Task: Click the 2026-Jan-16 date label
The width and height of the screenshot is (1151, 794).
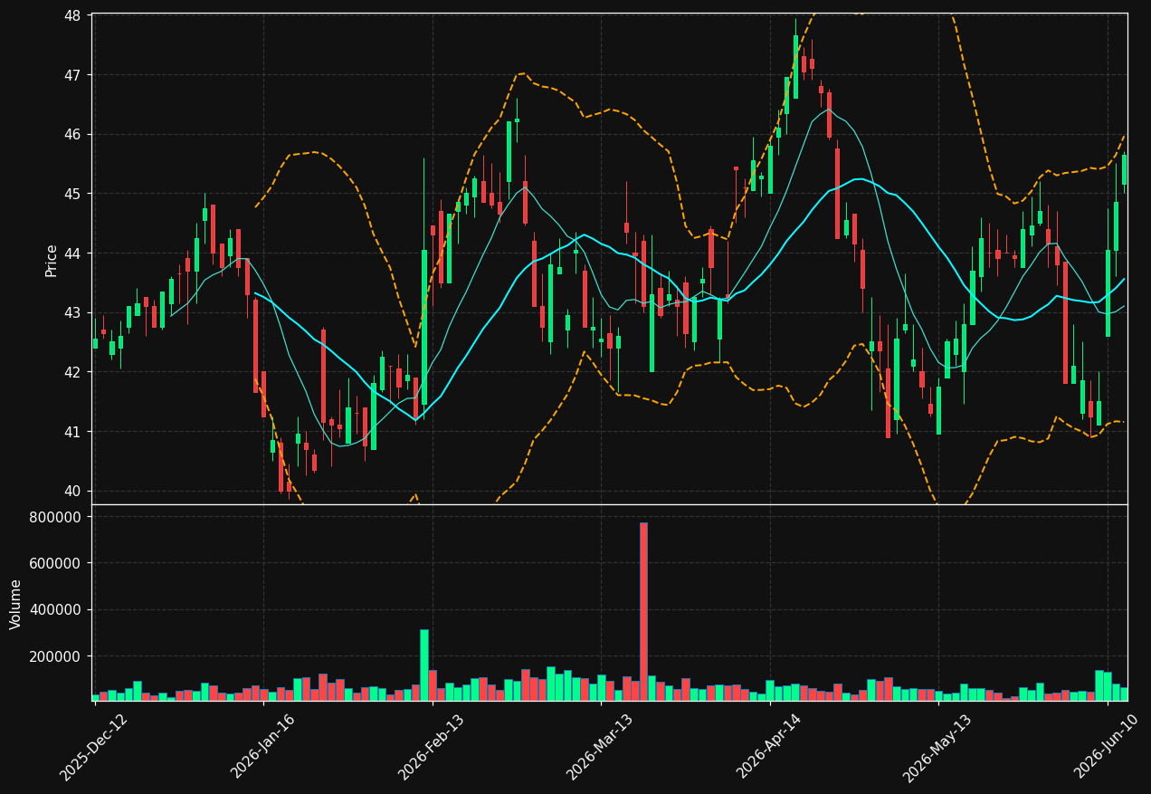Action: pyautogui.click(x=263, y=747)
